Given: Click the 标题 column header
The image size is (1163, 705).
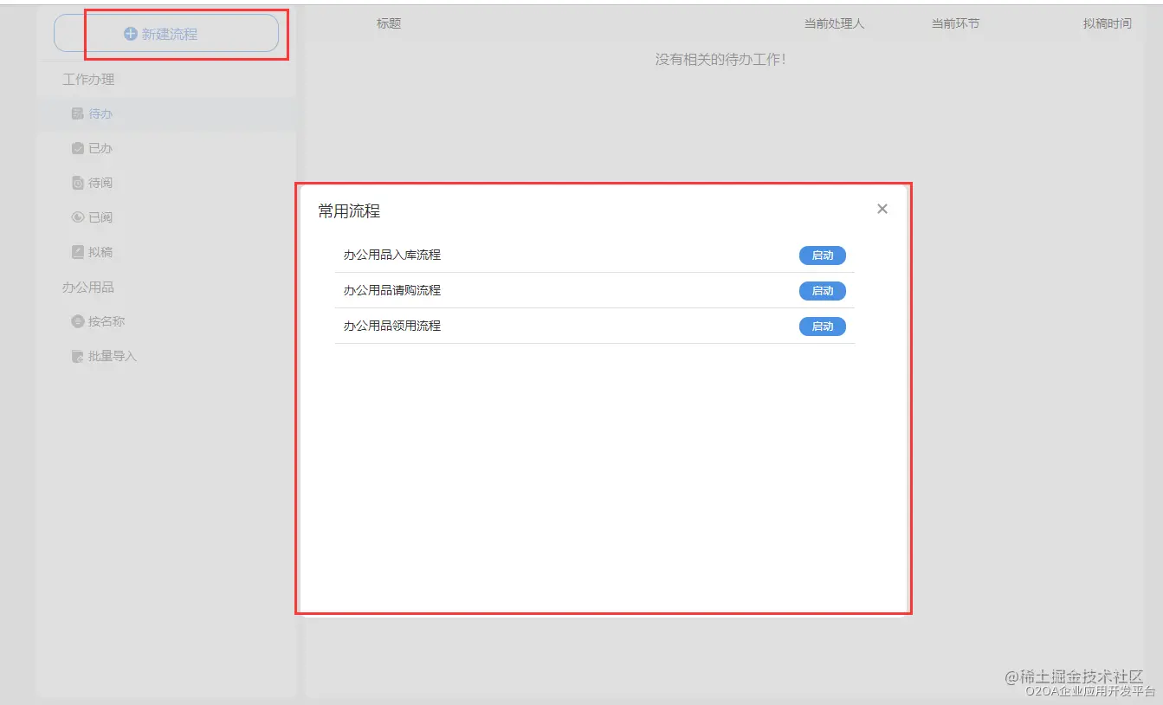Looking at the screenshot, I should coord(389,23).
